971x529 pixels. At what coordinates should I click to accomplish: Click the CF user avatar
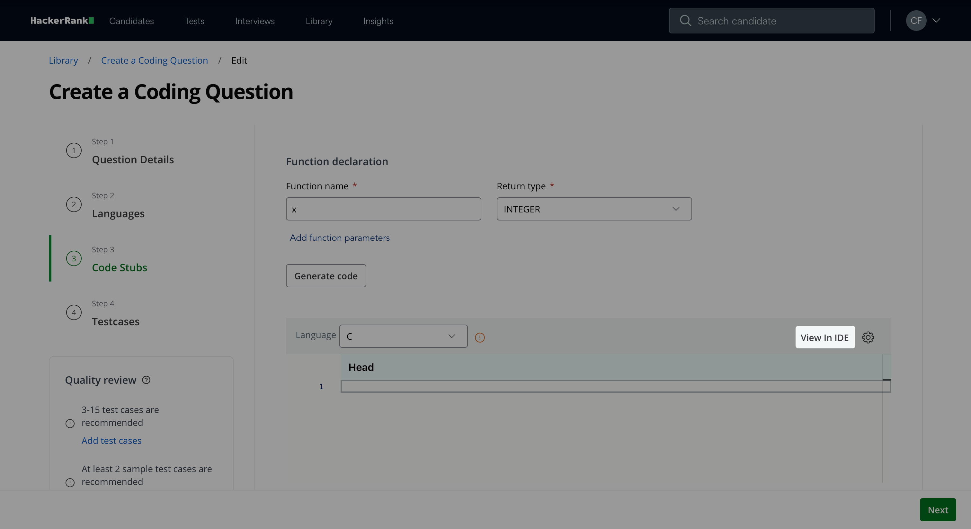click(x=916, y=21)
